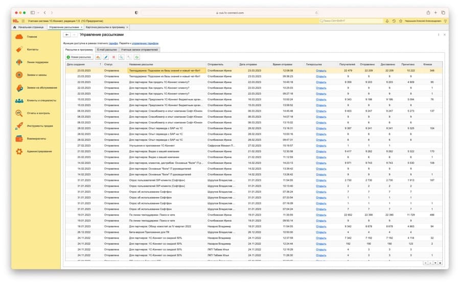Screen dimensions: 460x284
Task: Click the cancel search toolbar icon
Action: coord(129,57)
